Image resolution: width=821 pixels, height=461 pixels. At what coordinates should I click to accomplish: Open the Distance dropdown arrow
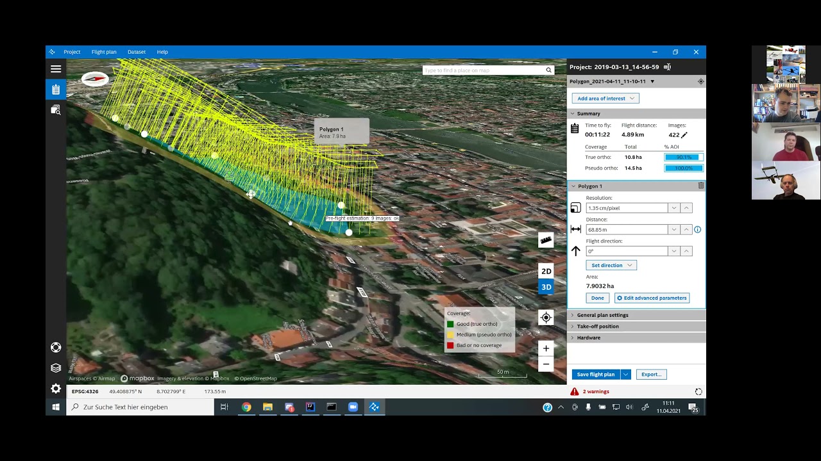[x=673, y=229]
